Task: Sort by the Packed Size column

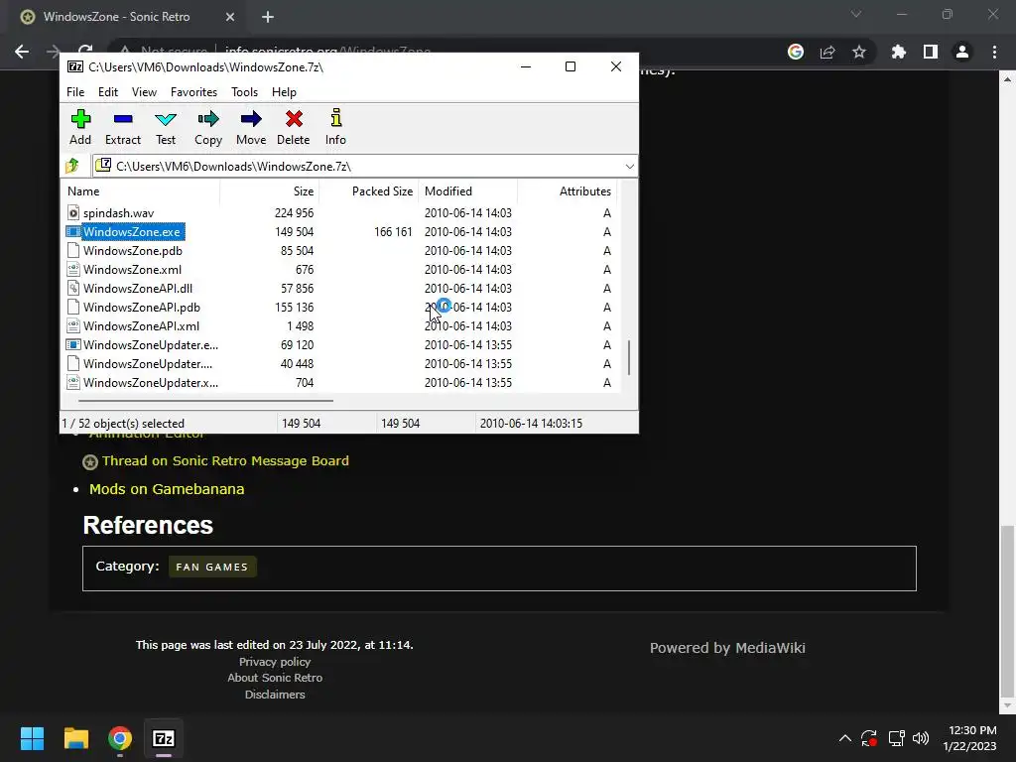Action: [x=369, y=191]
